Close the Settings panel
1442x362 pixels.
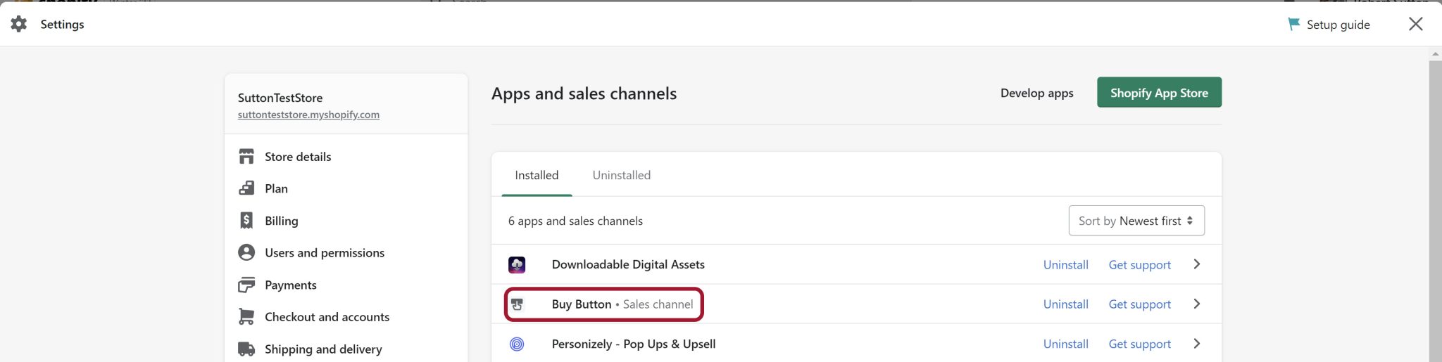[x=1415, y=24]
